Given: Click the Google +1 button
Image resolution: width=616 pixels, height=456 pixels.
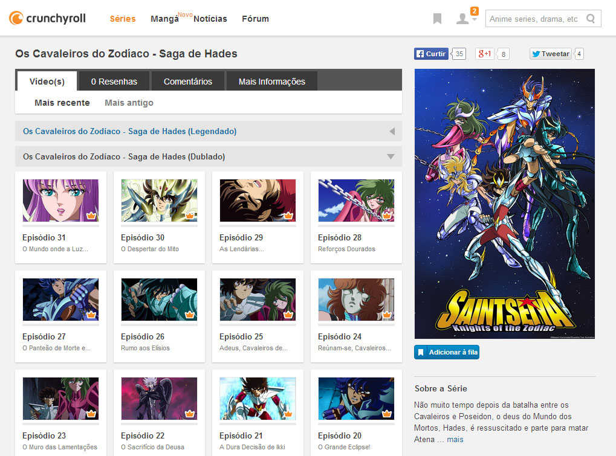Looking at the screenshot, I should coord(484,54).
